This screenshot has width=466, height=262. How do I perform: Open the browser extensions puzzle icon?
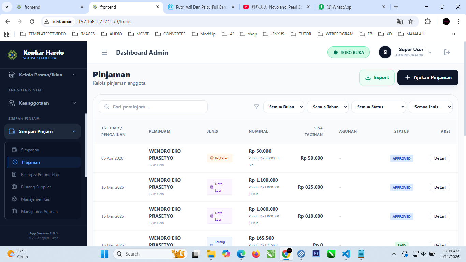428,21
